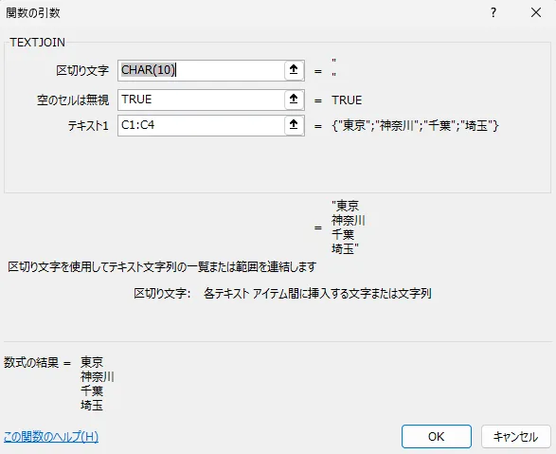The height and width of the screenshot is (454, 556).
Task: Click the TEXTJOIN group title
Action: click(37, 43)
